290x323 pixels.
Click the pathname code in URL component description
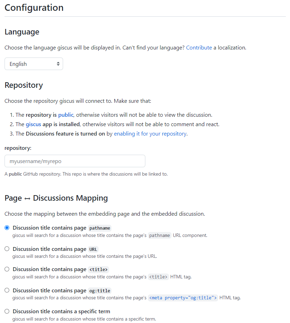159,235
